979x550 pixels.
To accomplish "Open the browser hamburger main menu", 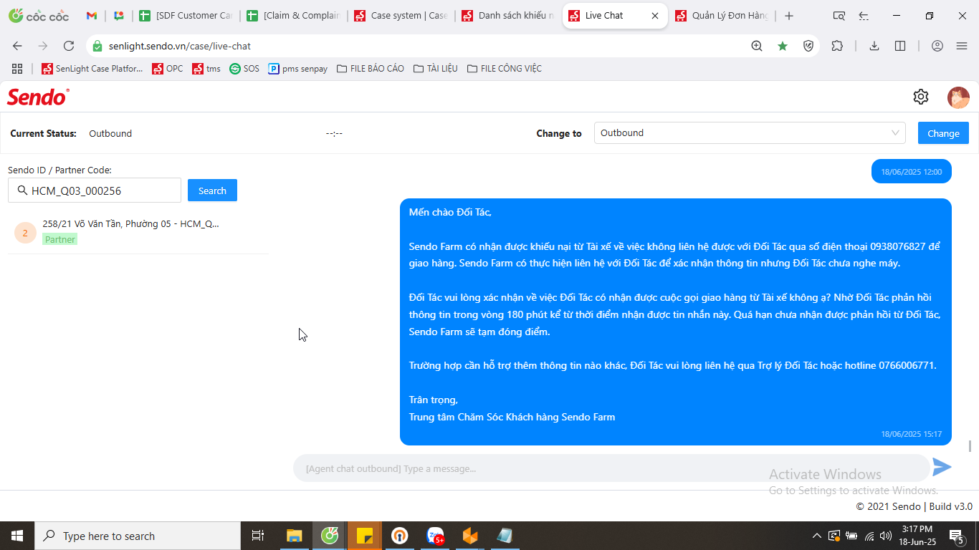I will 962,46.
